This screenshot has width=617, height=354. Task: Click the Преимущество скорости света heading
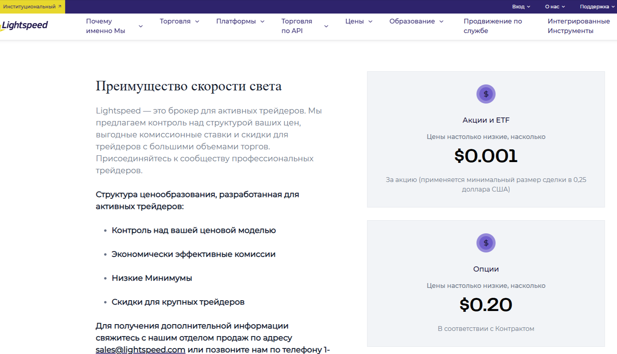click(189, 86)
